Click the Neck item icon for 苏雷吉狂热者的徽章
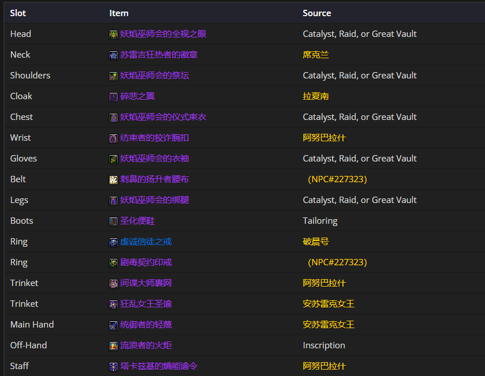Image resolution: width=485 pixels, height=376 pixels. [x=114, y=55]
